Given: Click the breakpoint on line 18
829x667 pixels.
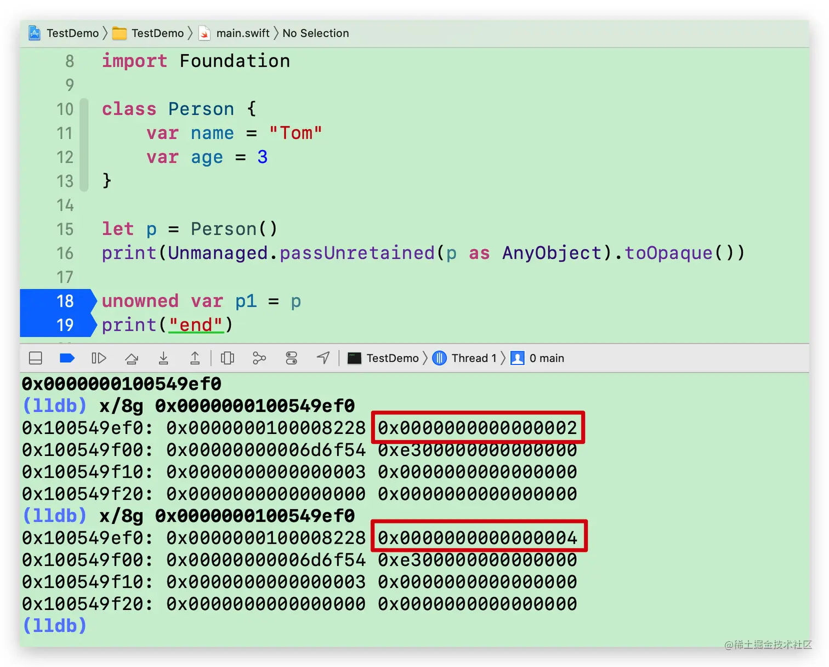Looking at the screenshot, I should click(58, 301).
